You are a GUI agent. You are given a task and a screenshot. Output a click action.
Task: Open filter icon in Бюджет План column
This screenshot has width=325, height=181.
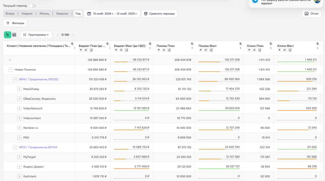[x=81, y=50]
